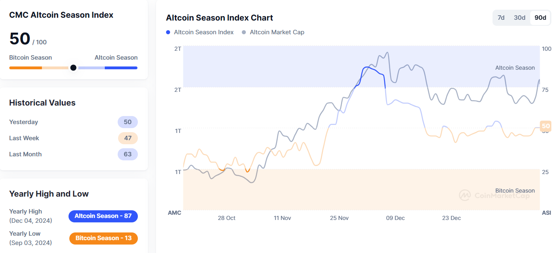Click the 28 Oct date on the x-axis
557x253 pixels.
point(227,218)
